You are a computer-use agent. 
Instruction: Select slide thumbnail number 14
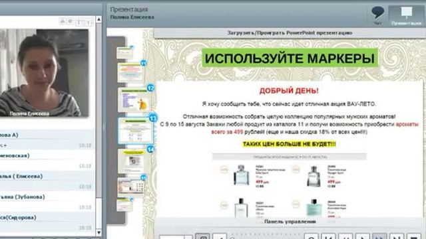click(133, 161)
